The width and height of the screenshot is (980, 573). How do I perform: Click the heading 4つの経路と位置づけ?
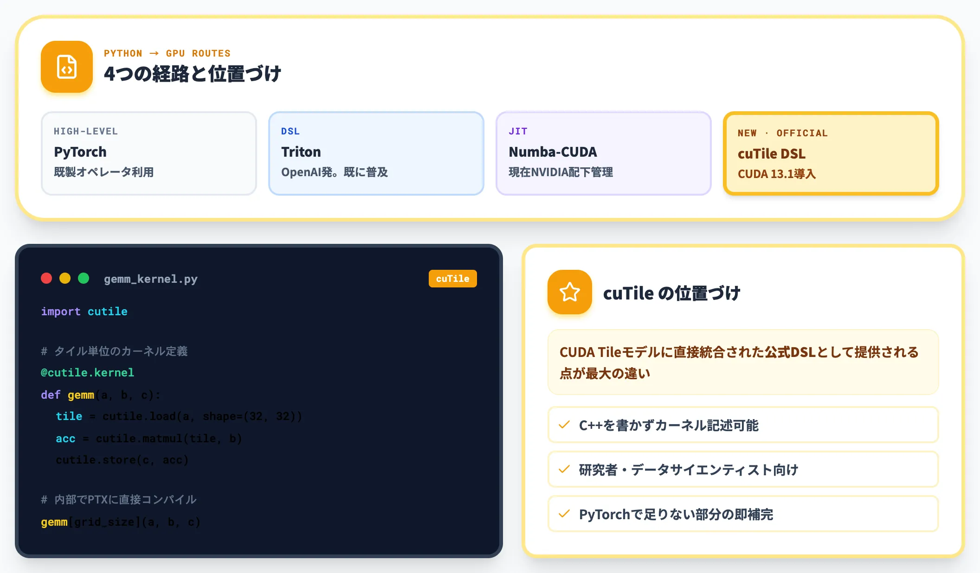[x=193, y=74]
